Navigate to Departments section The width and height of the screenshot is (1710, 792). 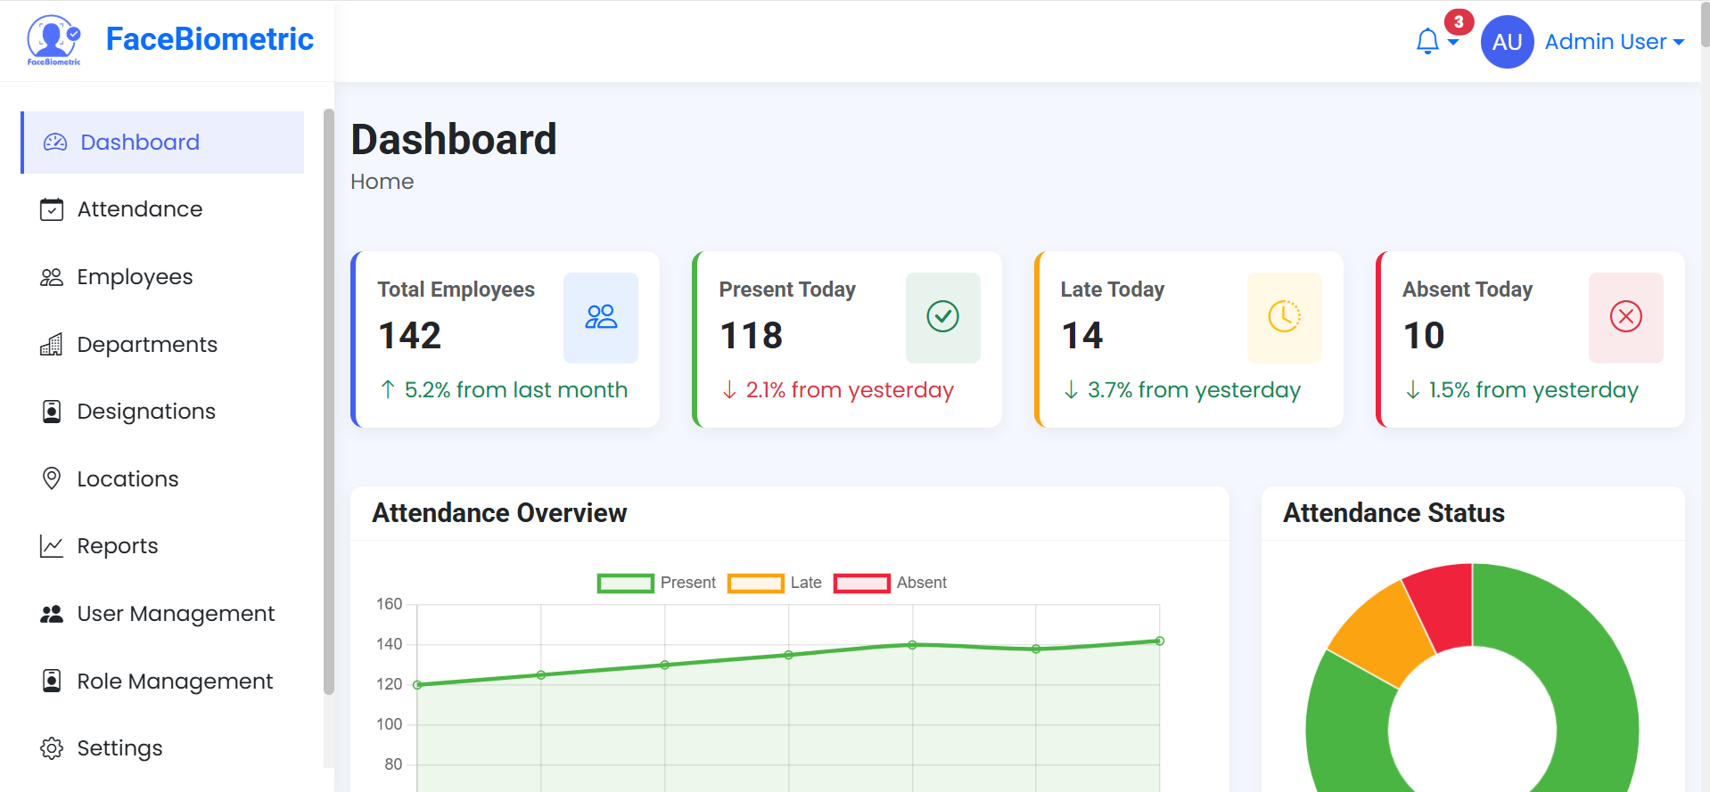(162, 345)
